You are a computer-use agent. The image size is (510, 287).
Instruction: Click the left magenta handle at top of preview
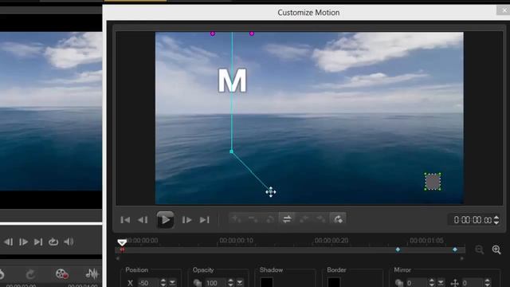(213, 33)
